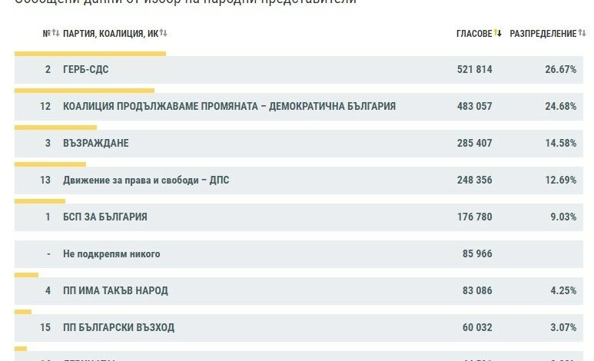Select the Продължаваме промяната – Демократична България row
The width and height of the screenshot is (594, 361).
coord(298,107)
